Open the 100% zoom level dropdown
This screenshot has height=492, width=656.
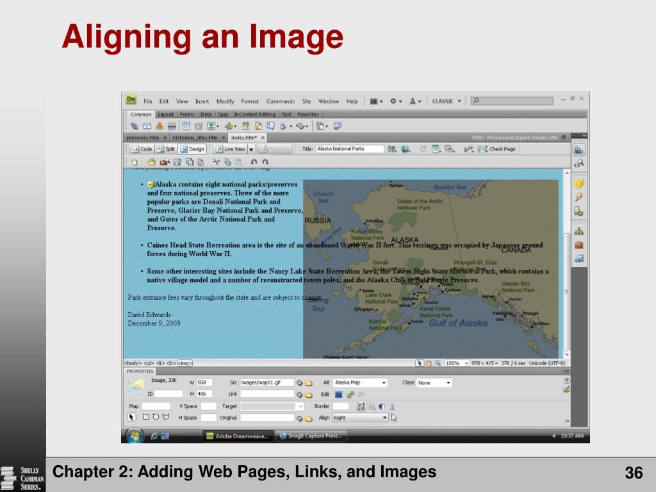(456, 363)
